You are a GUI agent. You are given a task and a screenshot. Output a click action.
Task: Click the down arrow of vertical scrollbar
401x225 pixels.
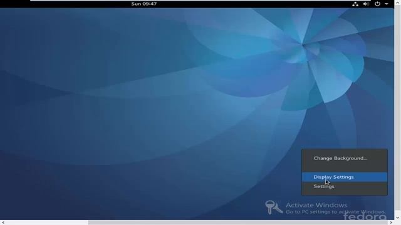coord(398,217)
